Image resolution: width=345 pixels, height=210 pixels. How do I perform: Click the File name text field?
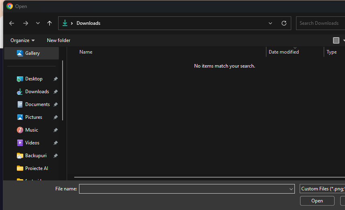tap(183, 189)
